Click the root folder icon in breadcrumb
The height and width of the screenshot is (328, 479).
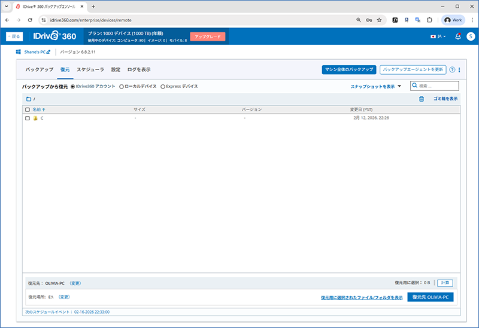coord(28,99)
